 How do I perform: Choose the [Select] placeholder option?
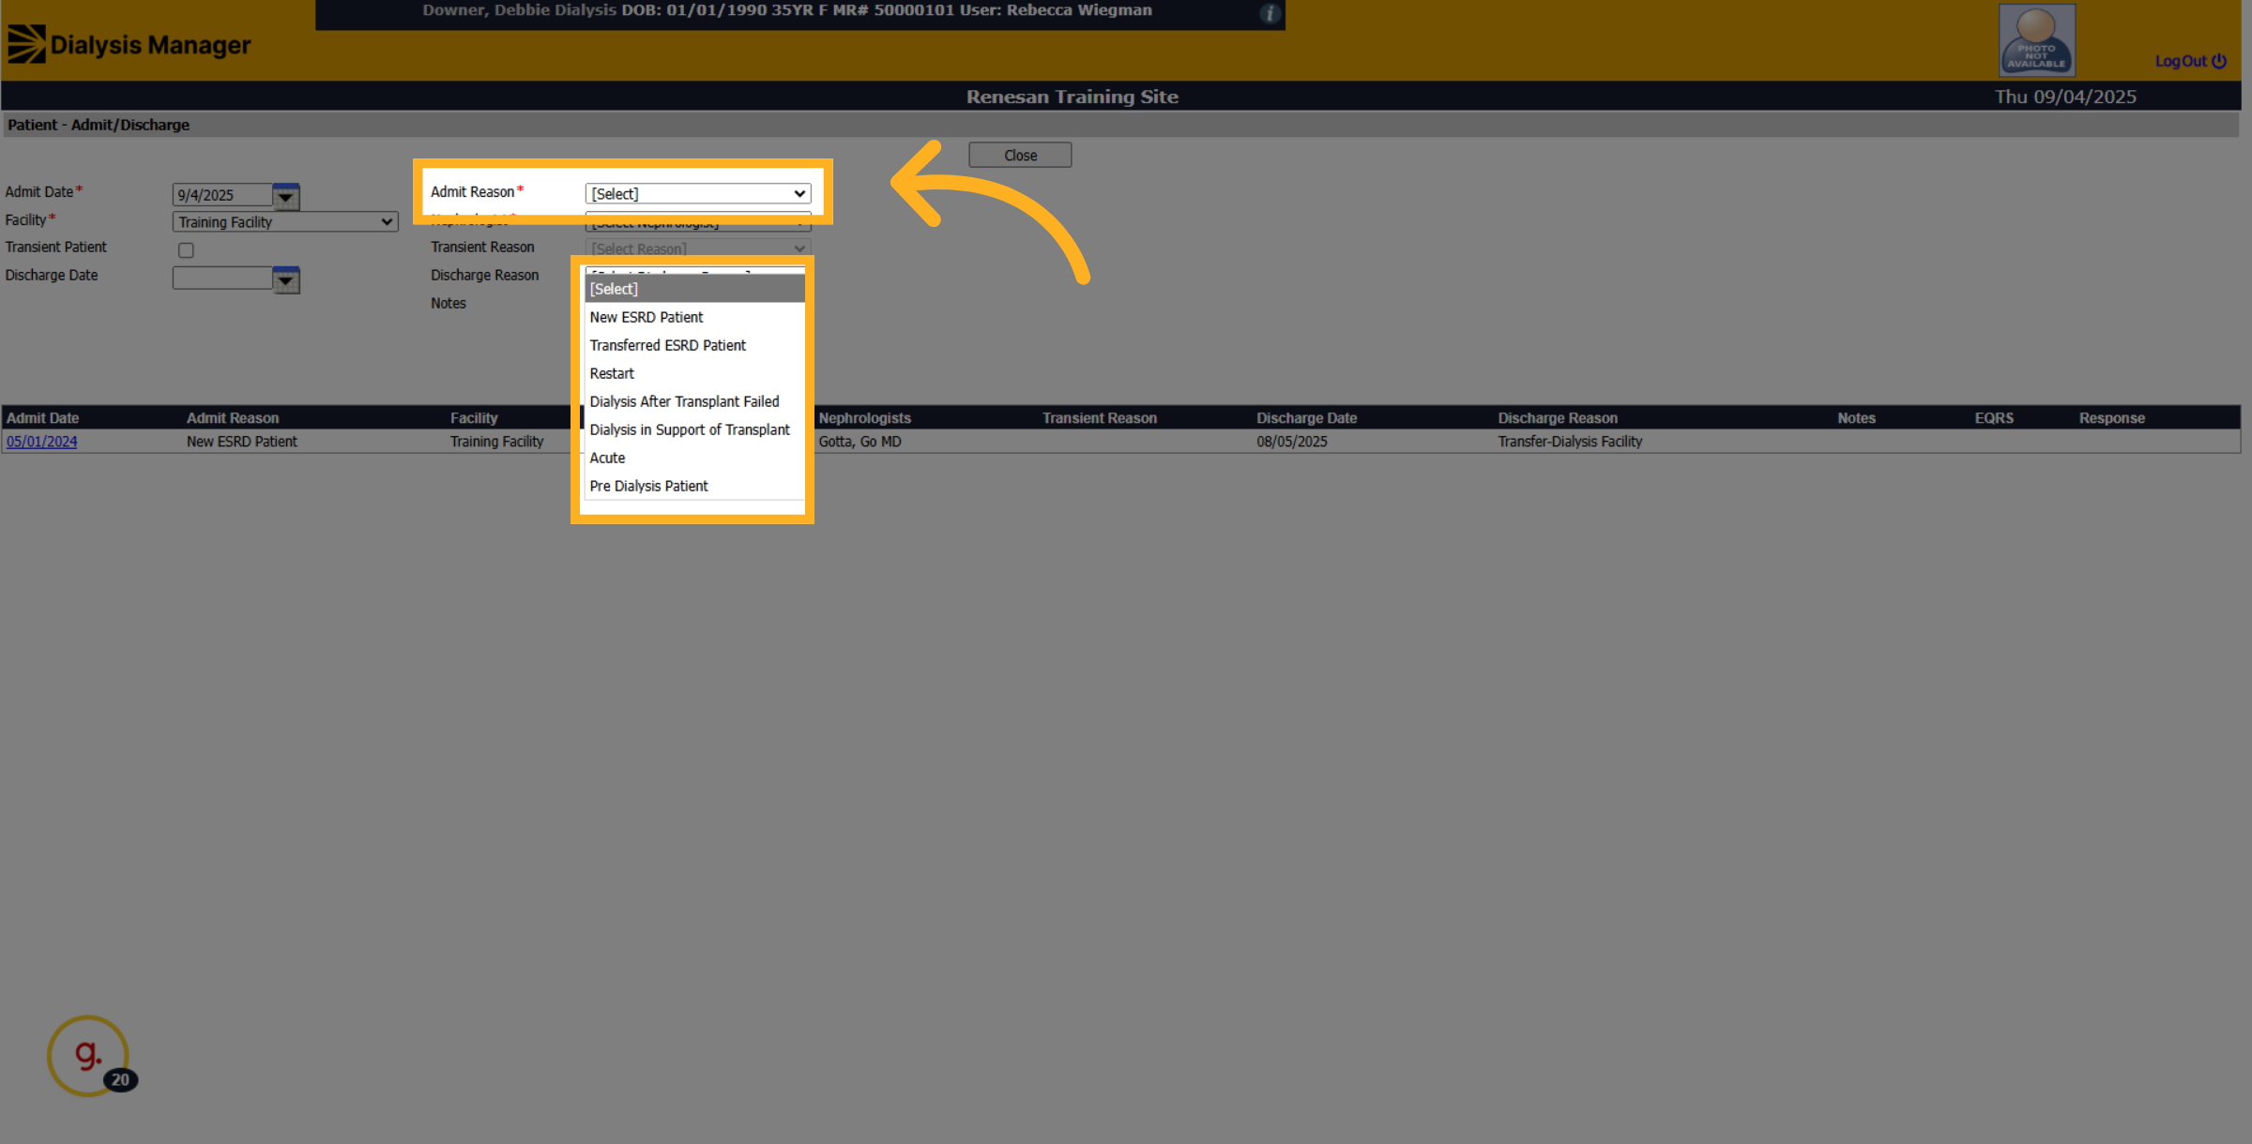[694, 289]
